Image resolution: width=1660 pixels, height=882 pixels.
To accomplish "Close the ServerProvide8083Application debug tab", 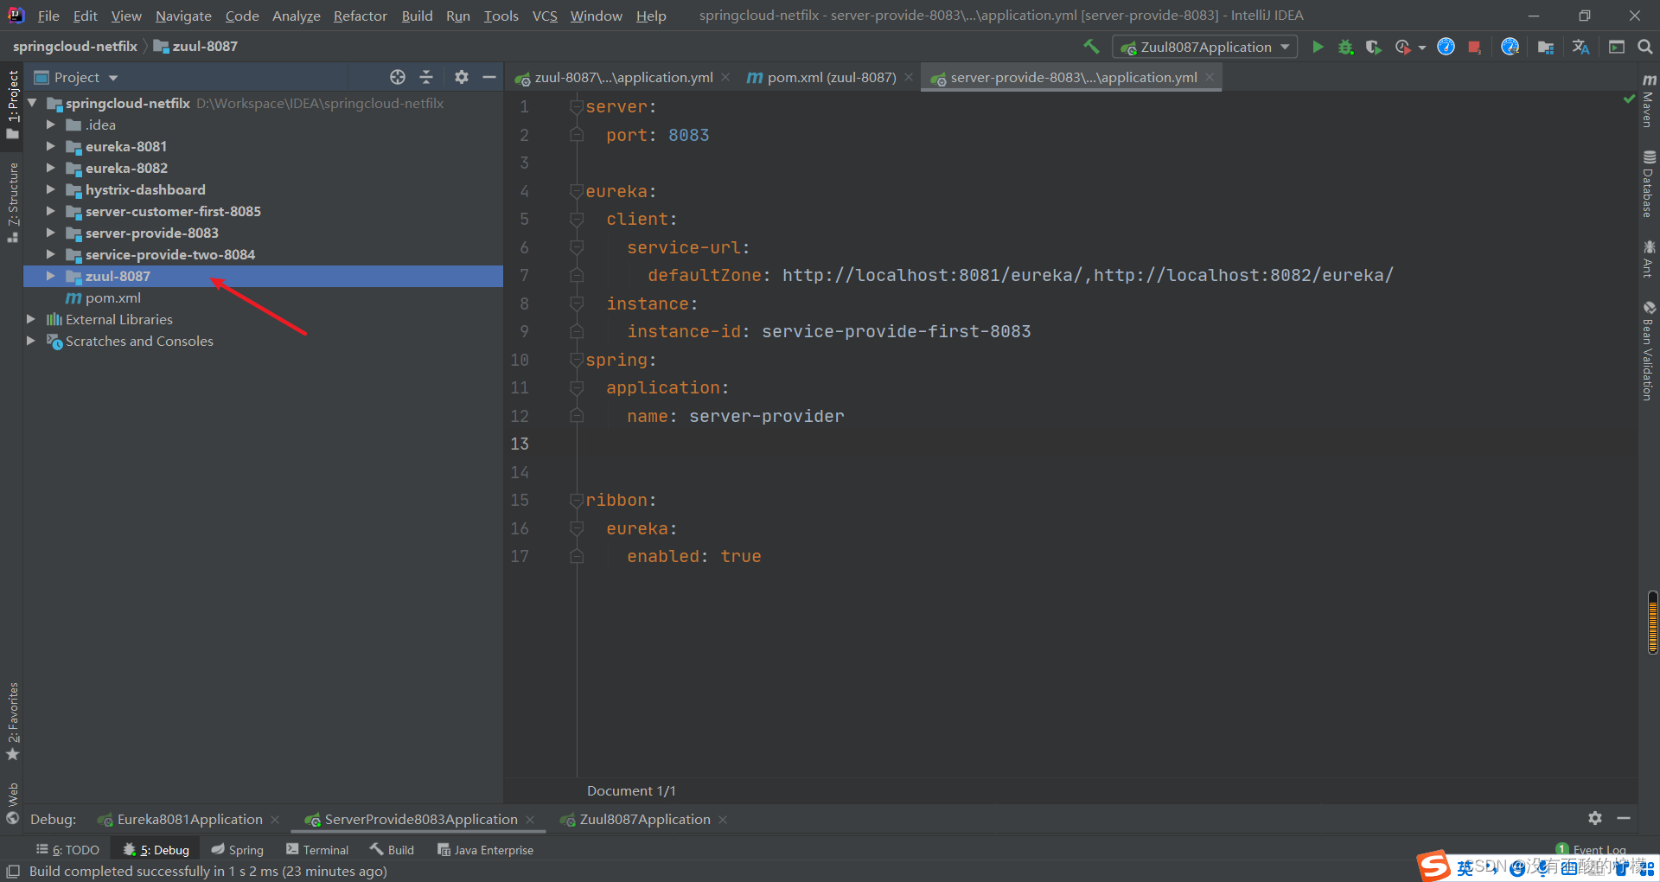I will click(x=530, y=820).
